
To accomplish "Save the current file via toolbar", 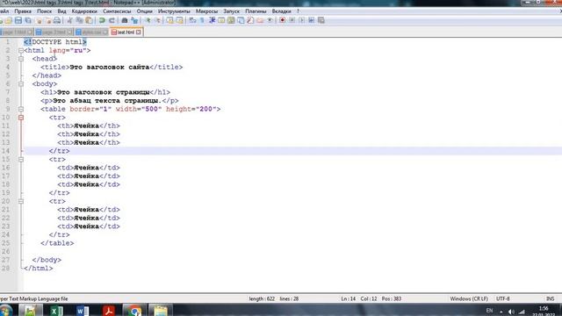I will (x=18, y=20).
